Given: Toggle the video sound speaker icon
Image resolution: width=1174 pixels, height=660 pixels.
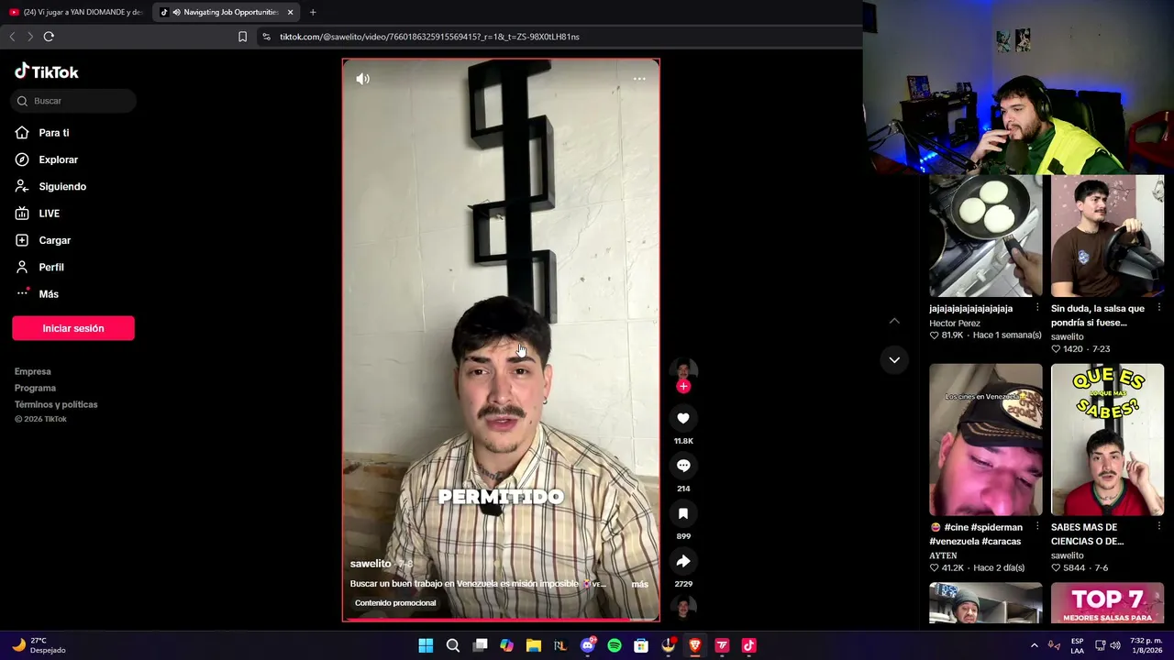Looking at the screenshot, I should point(363,79).
